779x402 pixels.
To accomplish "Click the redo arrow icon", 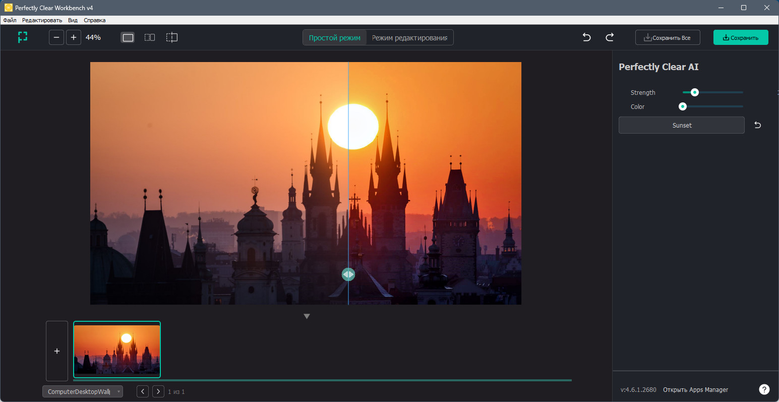I will tap(610, 37).
